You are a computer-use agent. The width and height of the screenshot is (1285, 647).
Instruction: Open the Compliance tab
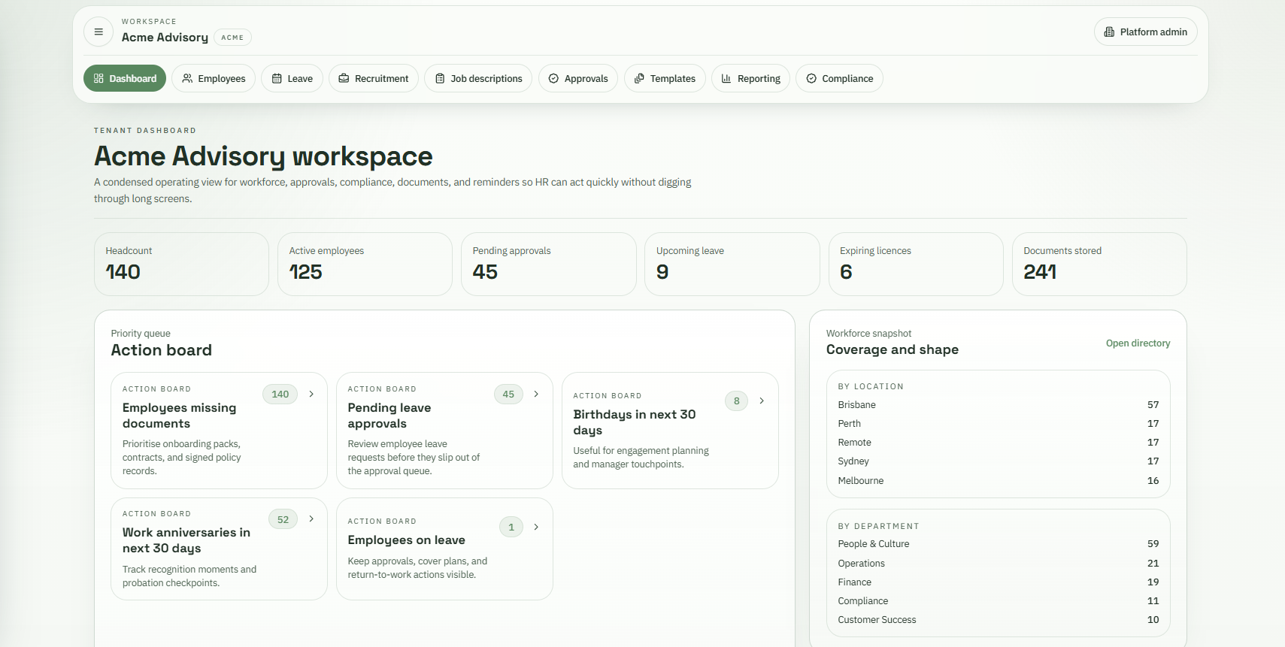(839, 78)
